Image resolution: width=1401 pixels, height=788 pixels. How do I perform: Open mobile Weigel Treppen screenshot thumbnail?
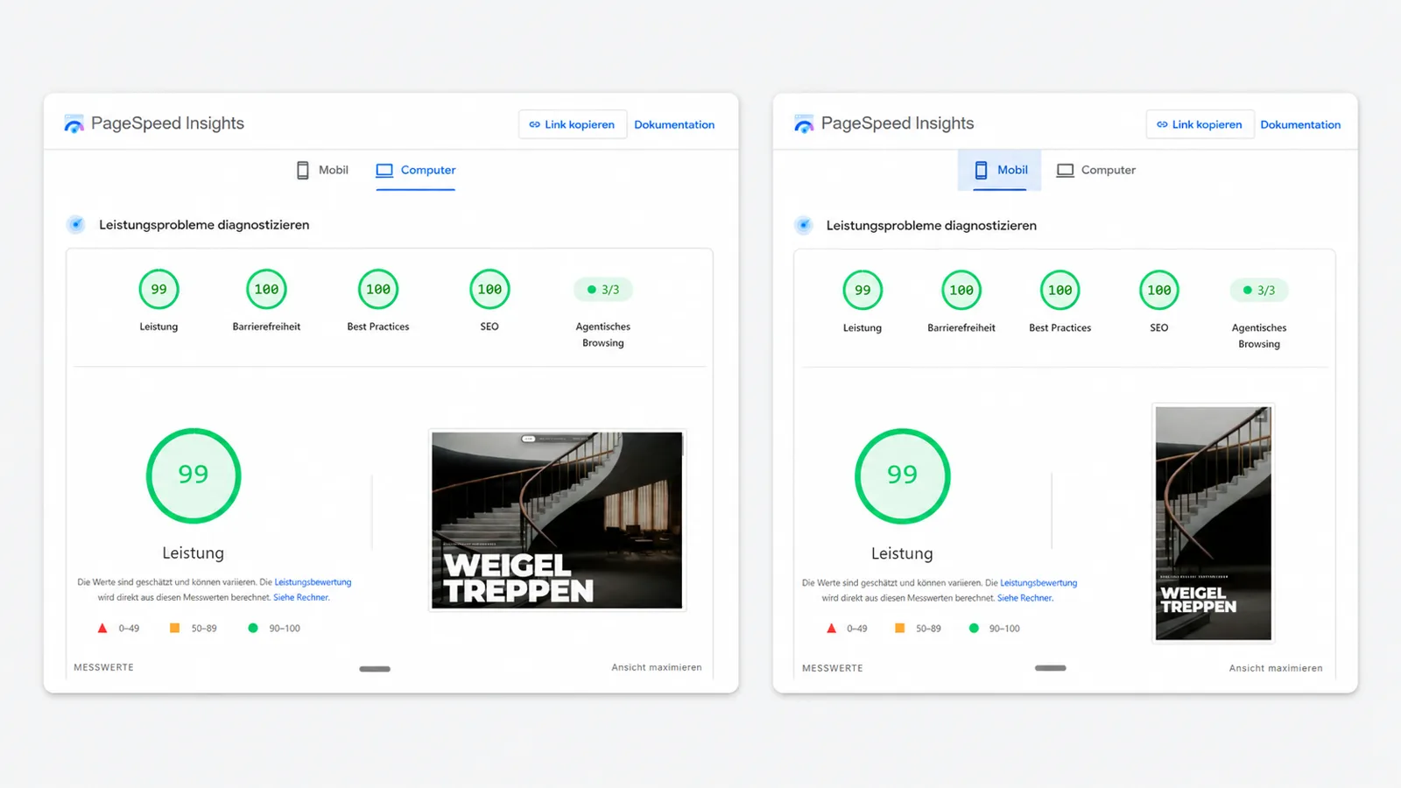point(1214,524)
